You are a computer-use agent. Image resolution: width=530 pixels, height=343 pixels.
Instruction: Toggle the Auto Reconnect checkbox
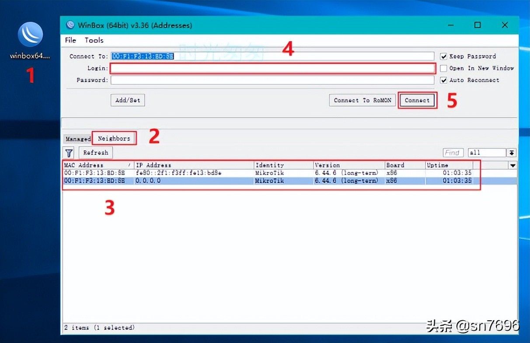click(443, 80)
